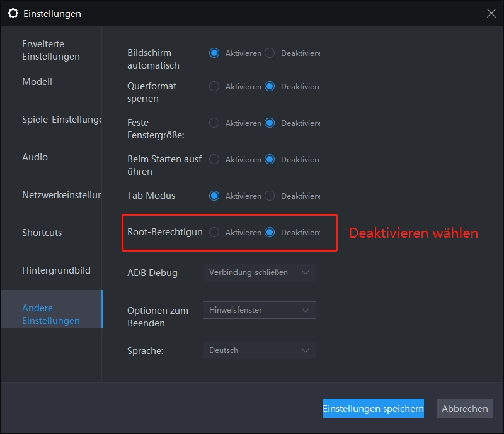Select Deaktivieren for Root-Berechtigung
Screen dimensions: 504x434
coord(270,232)
